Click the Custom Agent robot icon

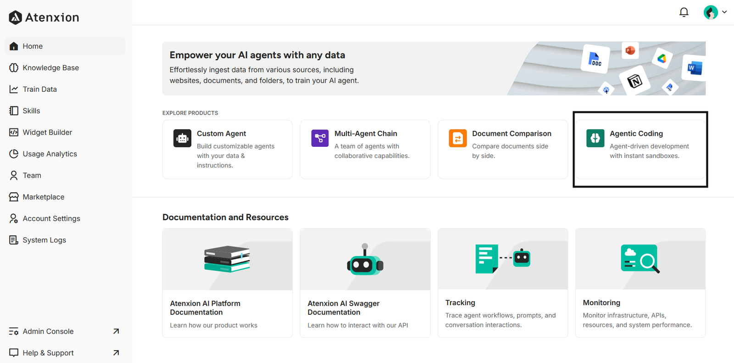pyautogui.click(x=182, y=138)
